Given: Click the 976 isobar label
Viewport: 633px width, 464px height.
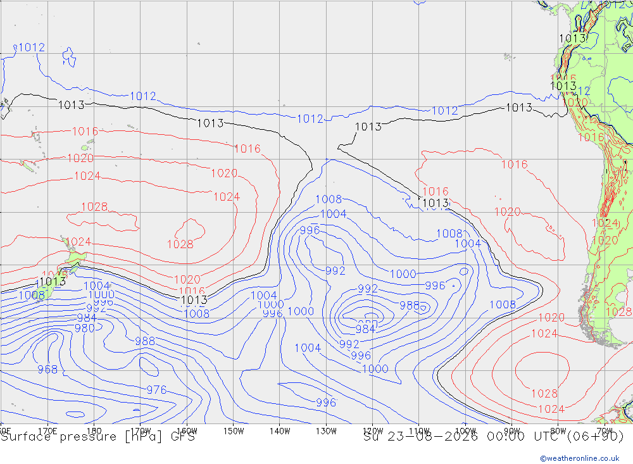Looking at the screenshot, I should [x=156, y=390].
